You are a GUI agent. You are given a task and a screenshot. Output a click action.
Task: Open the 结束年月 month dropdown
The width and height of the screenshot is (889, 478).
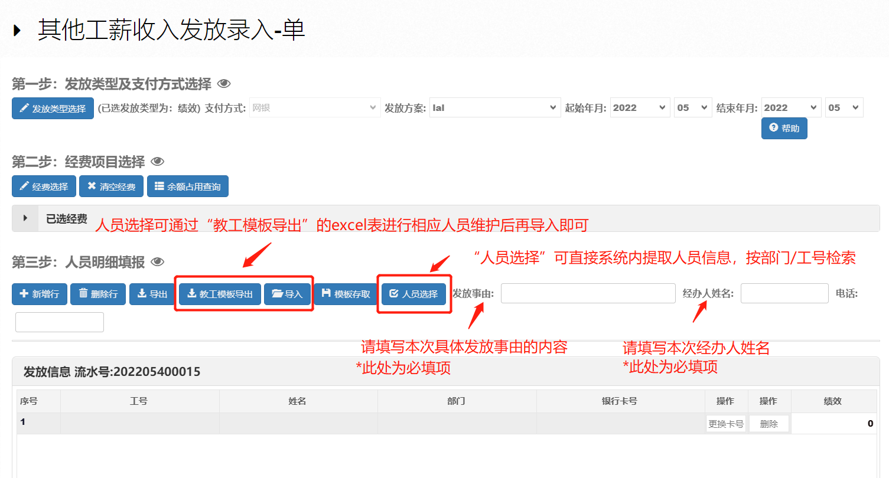pos(844,108)
